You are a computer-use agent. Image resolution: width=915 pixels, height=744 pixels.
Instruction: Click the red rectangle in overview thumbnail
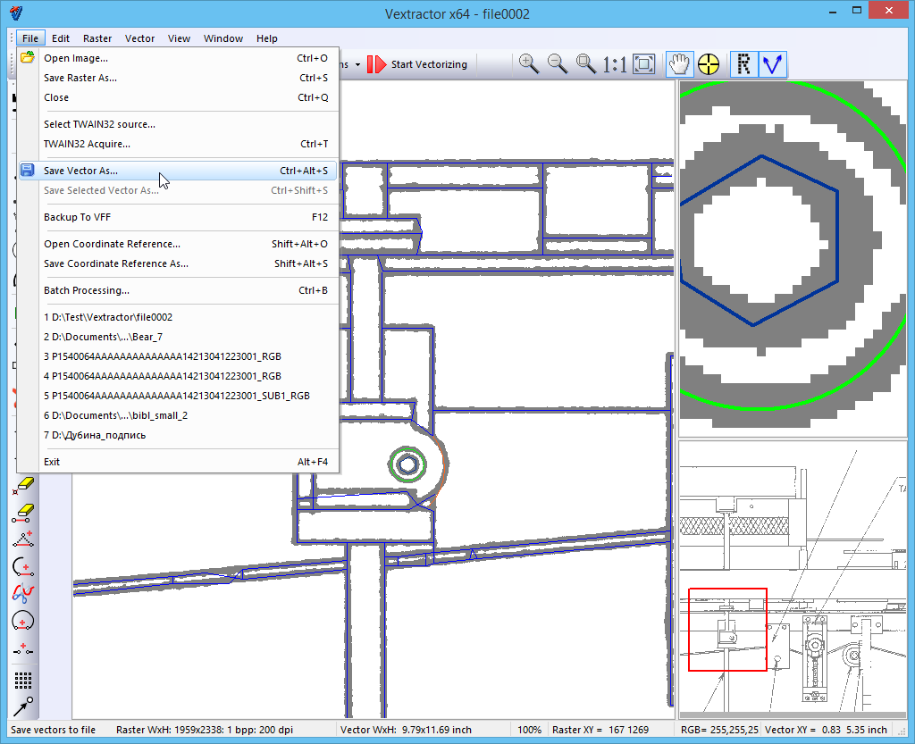(x=727, y=629)
